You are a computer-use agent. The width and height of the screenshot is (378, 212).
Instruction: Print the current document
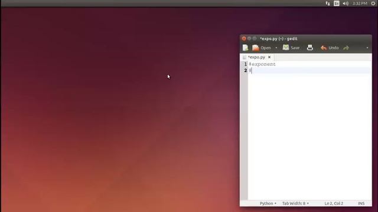click(x=310, y=48)
